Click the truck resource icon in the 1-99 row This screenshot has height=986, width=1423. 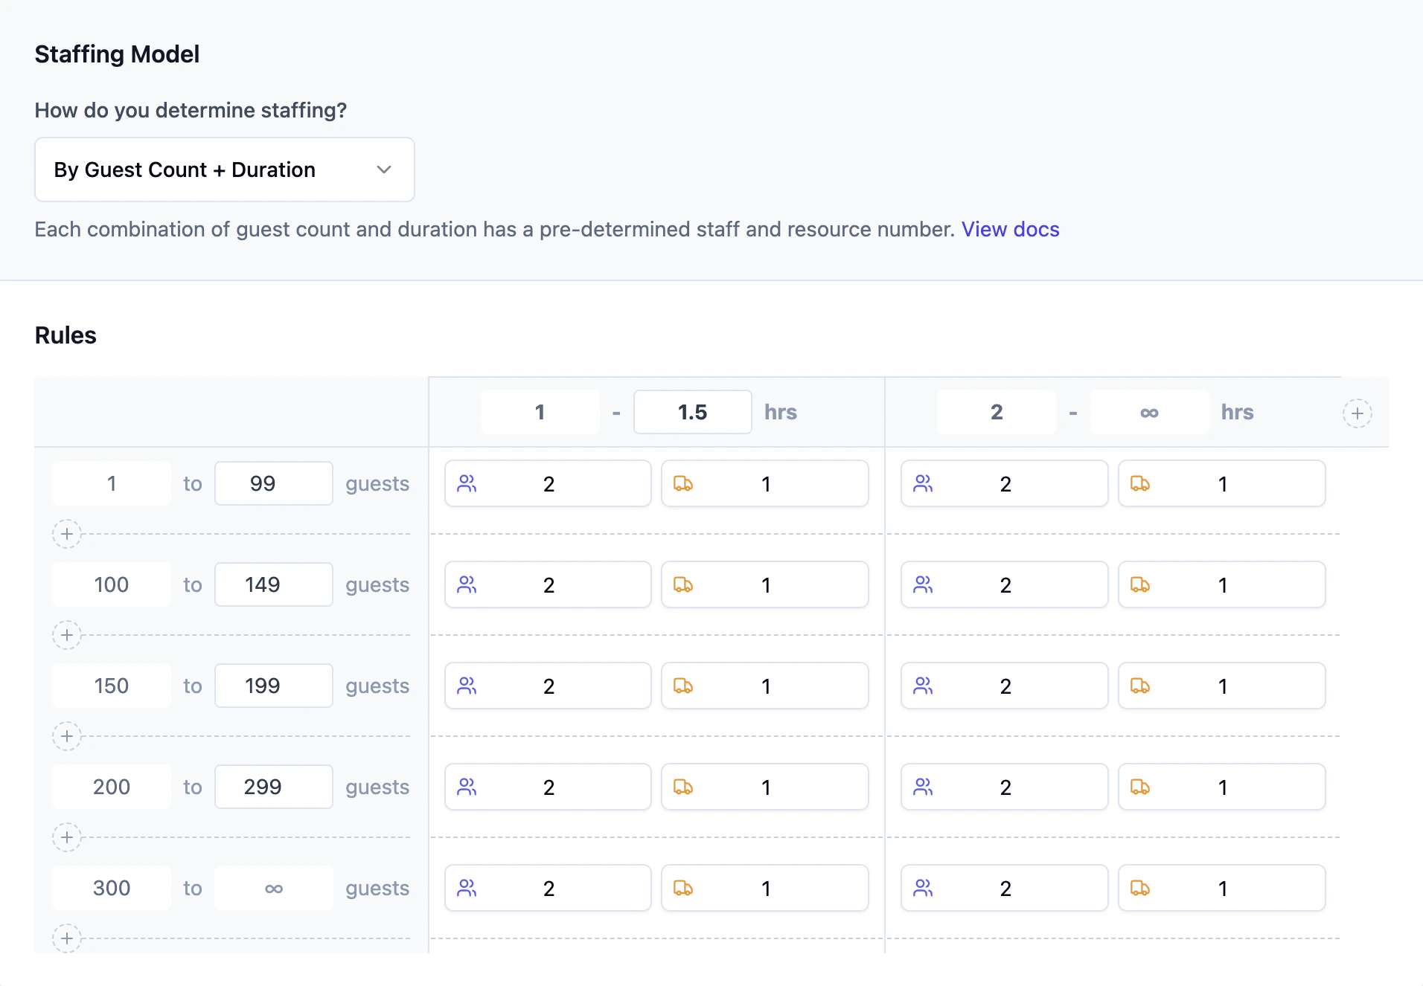point(684,483)
